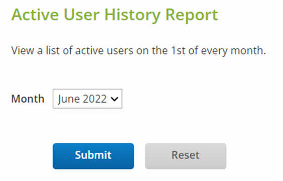Click the Active User History Report heading
Screen dimensions: 283x181
click(x=115, y=15)
